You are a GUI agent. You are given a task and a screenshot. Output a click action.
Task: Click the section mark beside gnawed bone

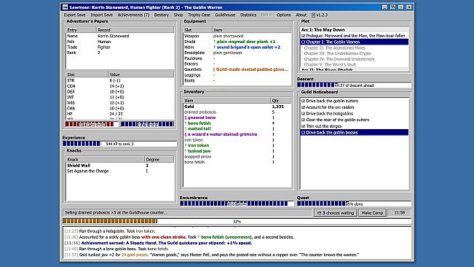click(186, 117)
